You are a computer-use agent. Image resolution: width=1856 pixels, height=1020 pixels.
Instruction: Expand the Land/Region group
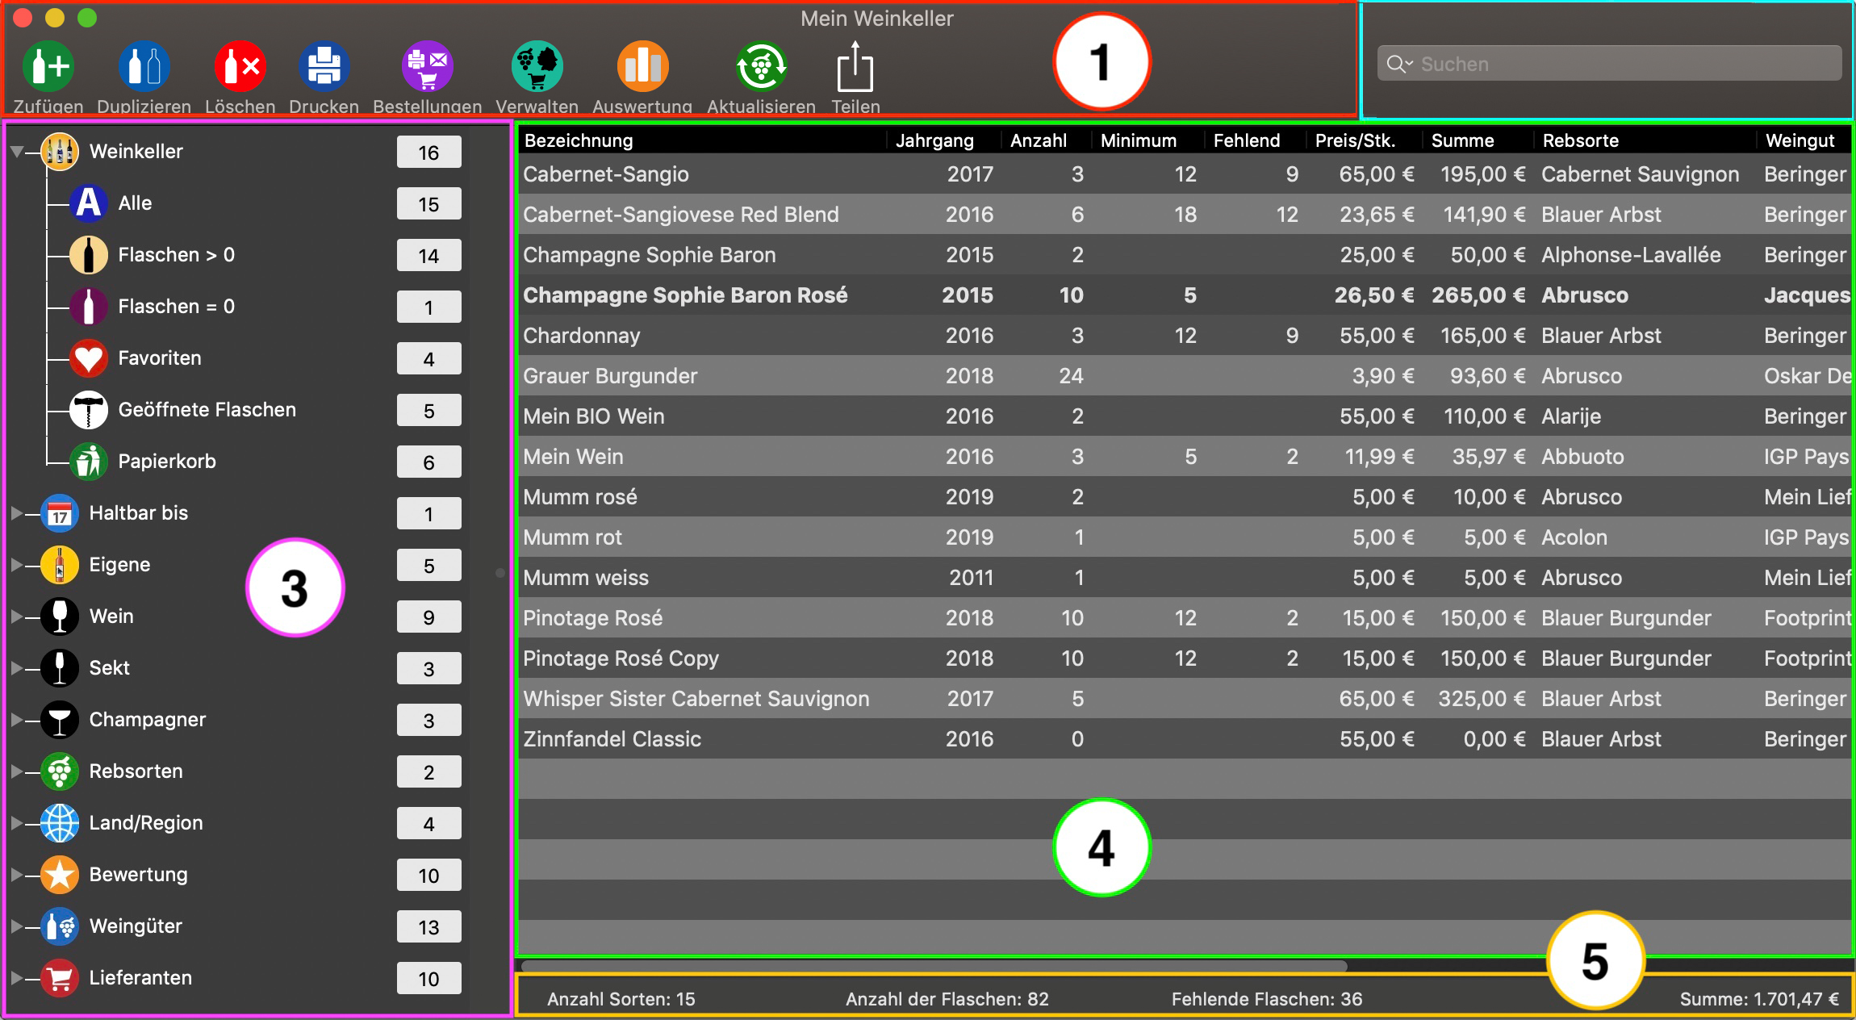click(x=17, y=823)
